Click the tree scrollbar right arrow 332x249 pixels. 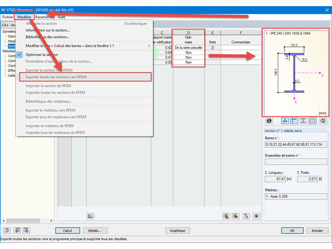pyautogui.click(x=51, y=221)
